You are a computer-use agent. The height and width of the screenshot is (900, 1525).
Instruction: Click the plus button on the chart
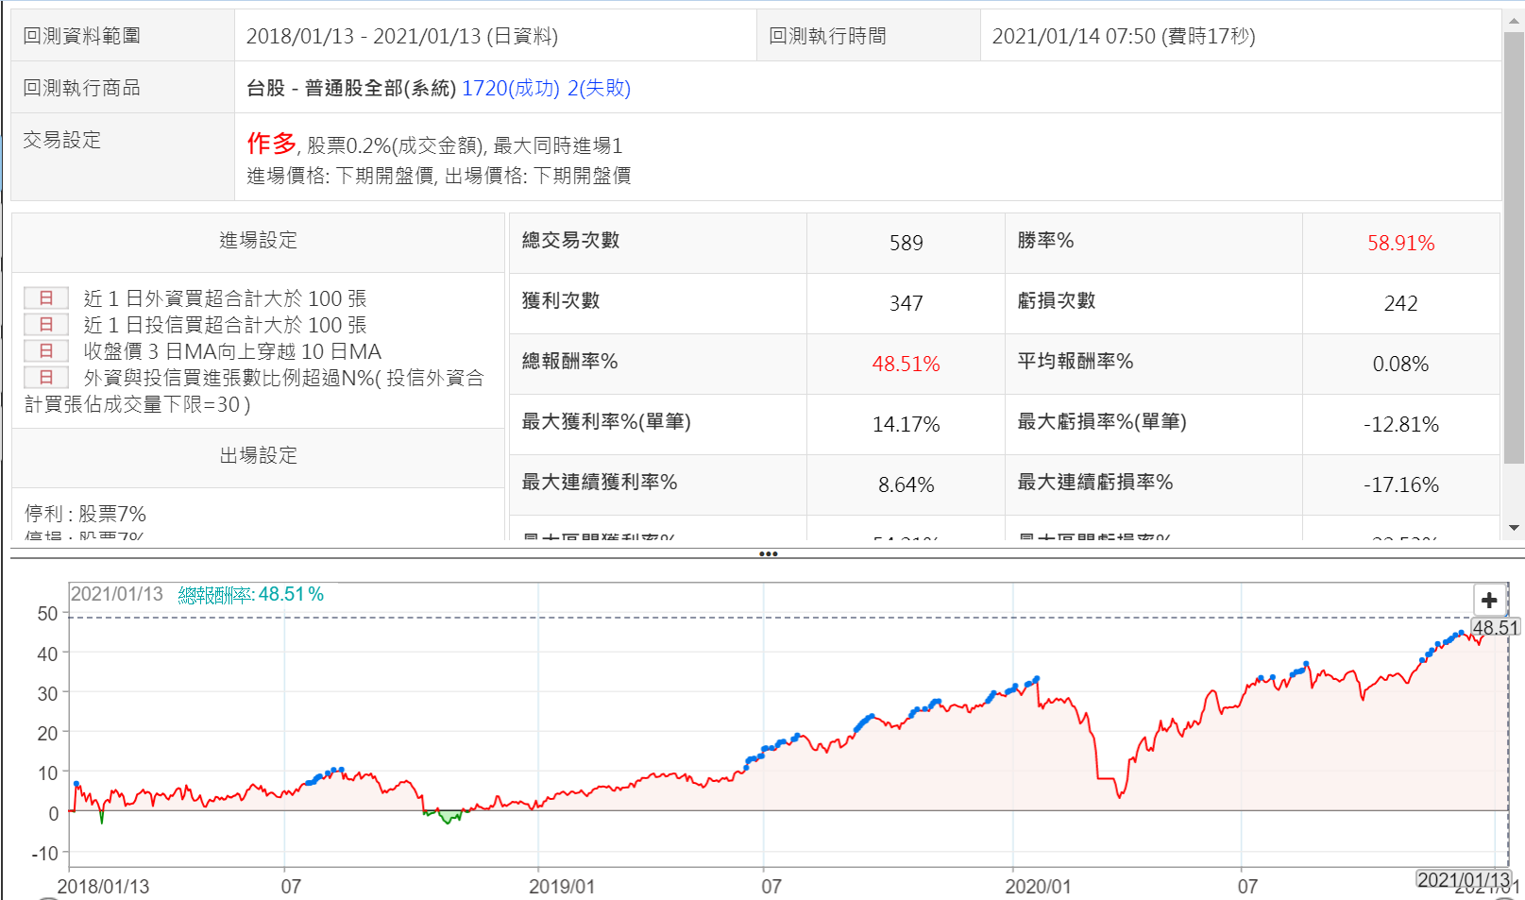pos(1489,600)
